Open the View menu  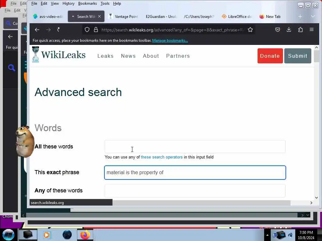tap(55, 3)
